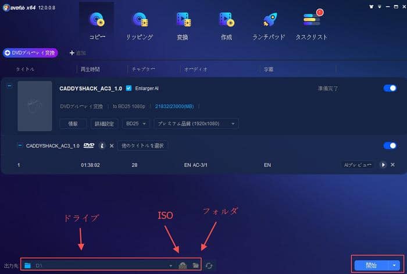Click the AIプレビュー button
Viewport: 407px width, 274px height.
(x=358, y=165)
